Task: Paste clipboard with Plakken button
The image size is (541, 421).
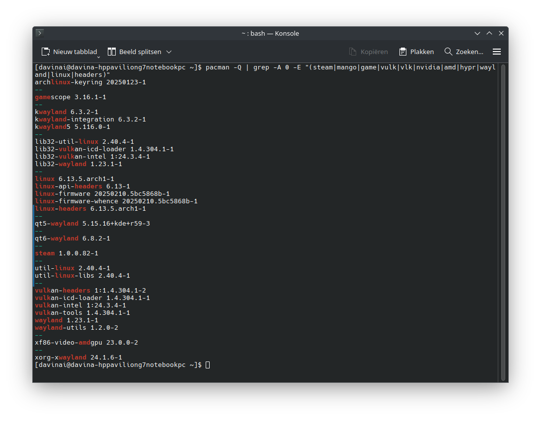Action: click(x=416, y=52)
